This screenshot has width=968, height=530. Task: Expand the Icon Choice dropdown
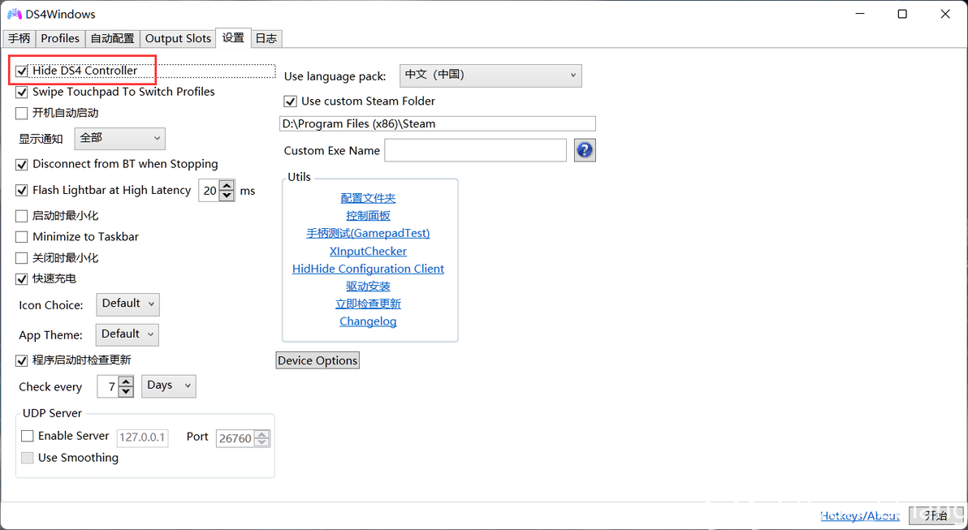(127, 304)
